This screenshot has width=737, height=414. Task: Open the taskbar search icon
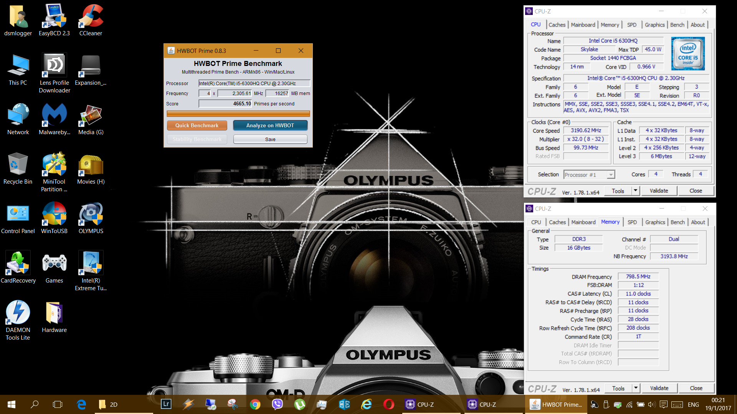pyautogui.click(x=35, y=404)
